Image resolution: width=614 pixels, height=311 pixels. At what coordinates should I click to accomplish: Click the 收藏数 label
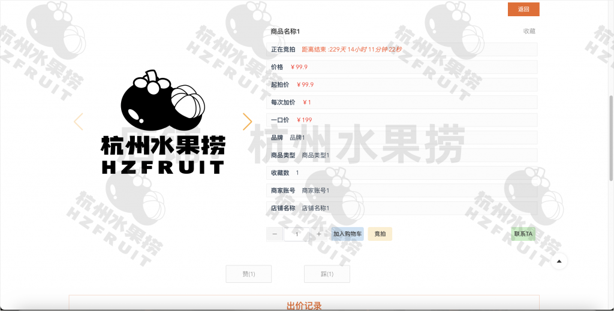[x=280, y=173]
